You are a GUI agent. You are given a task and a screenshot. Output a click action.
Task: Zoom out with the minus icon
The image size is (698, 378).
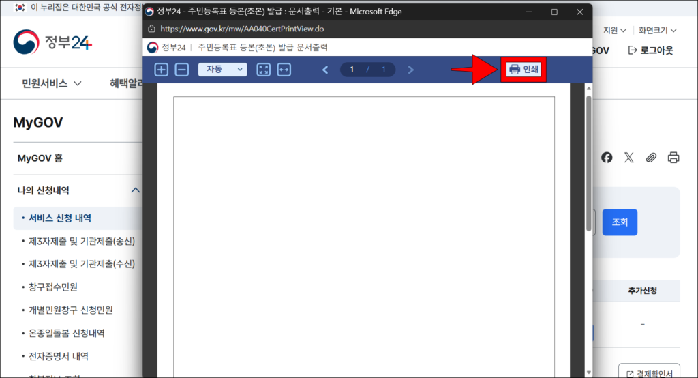(x=182, y=70)
